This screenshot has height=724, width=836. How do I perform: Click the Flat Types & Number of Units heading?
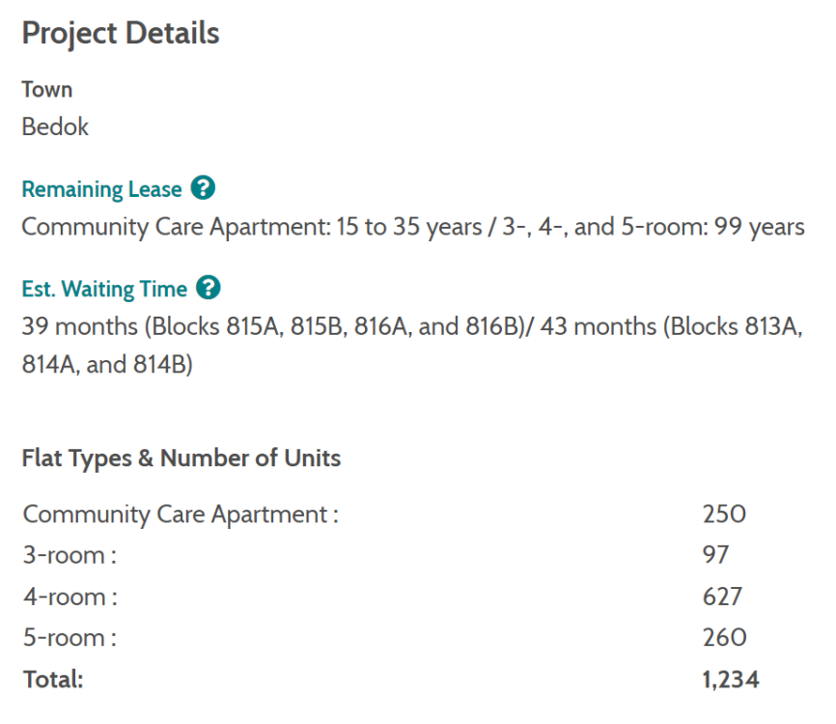tap(181, 458)
